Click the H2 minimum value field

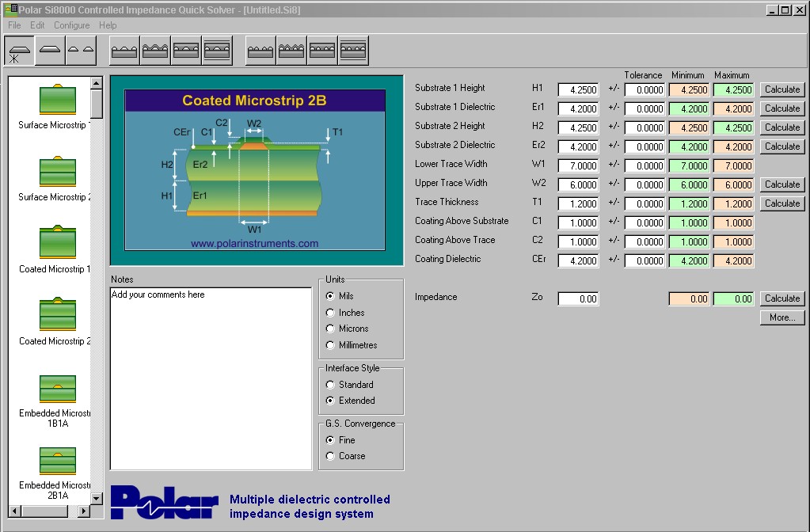pyautogui.click(x=689, y=128)
